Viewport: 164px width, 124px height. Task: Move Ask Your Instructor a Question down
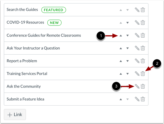(x=128, y=48)
